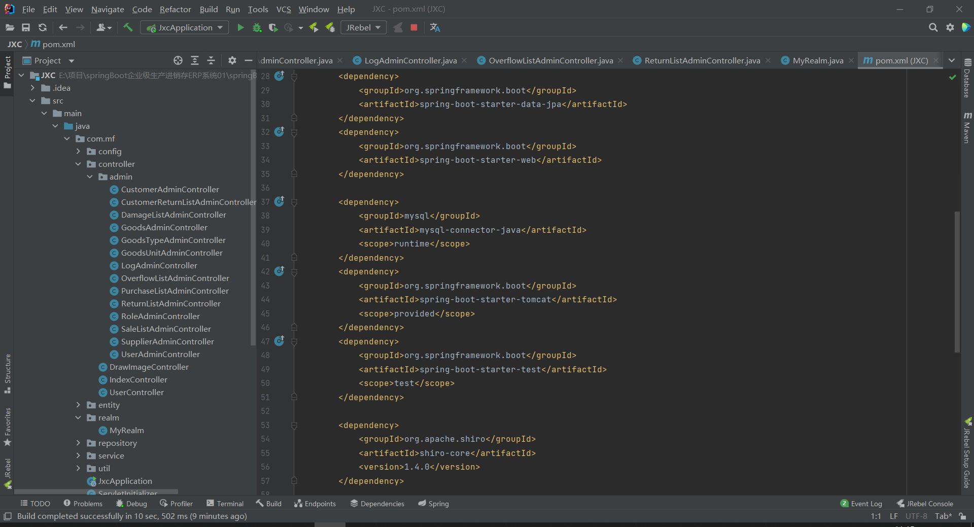Expand the entity package folder
The height and width of the screenshot is (527, 974).
[x=78, y=405]
